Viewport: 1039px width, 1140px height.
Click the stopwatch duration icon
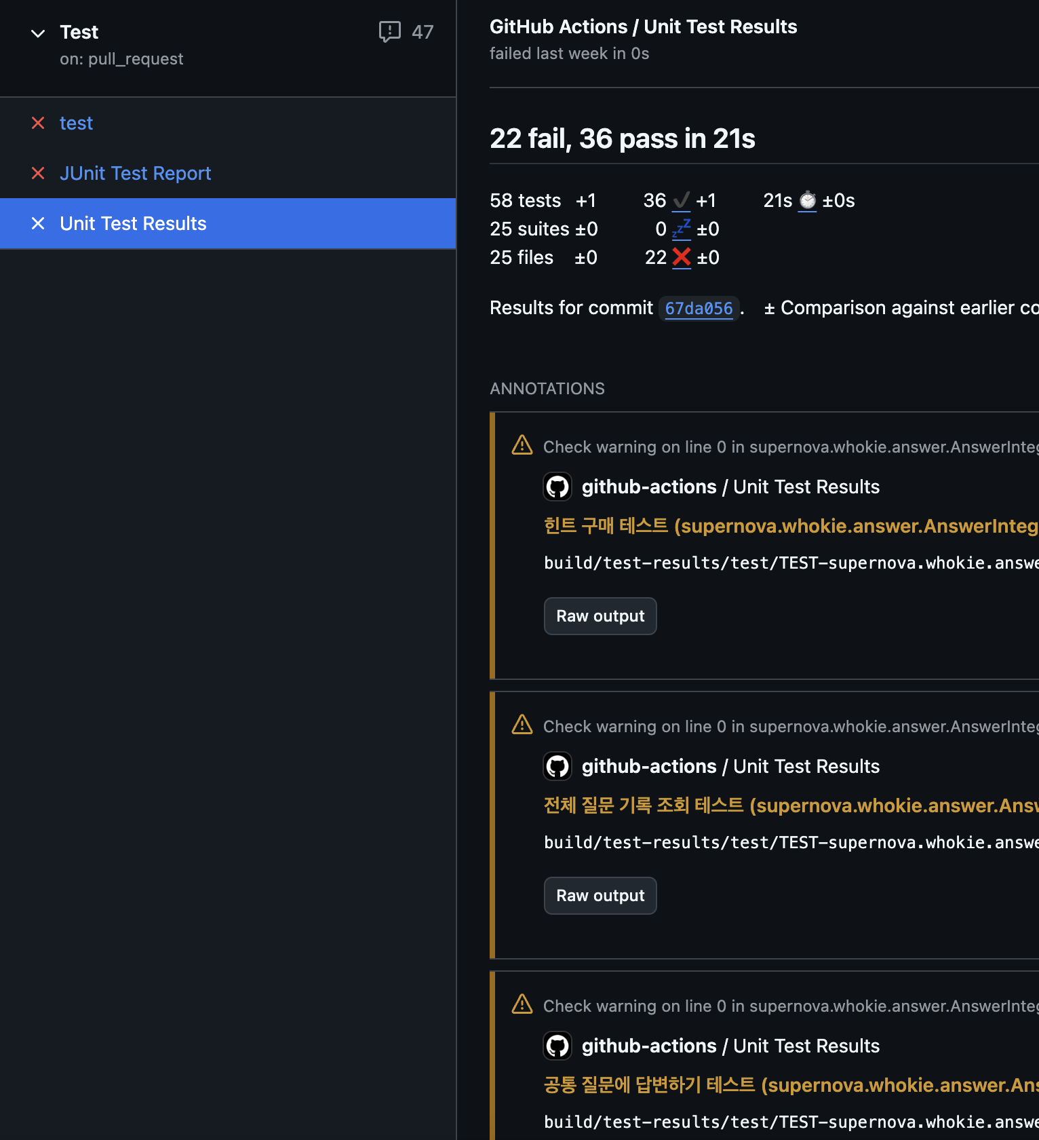[x=807, y=201]
